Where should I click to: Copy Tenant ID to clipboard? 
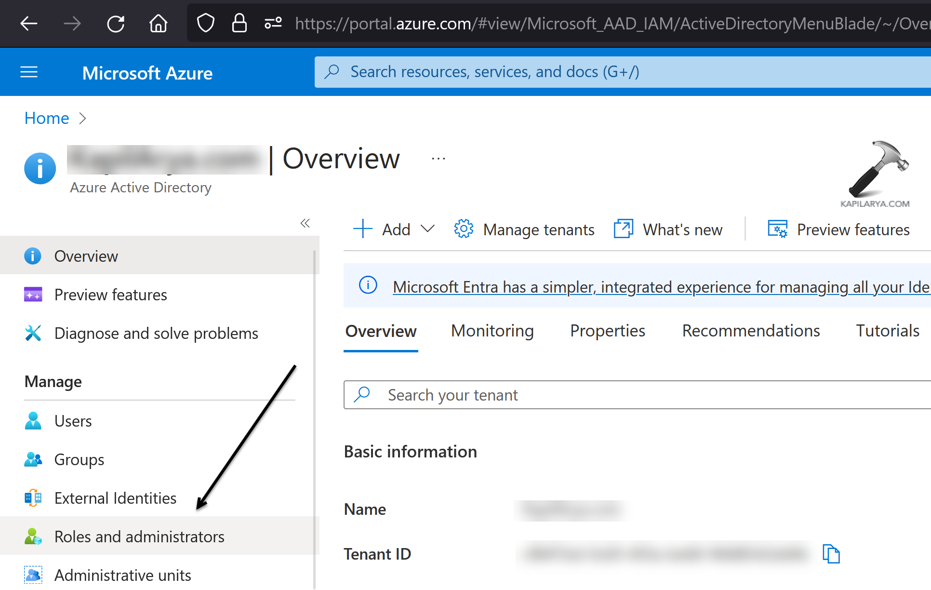[x=831, y=554]
